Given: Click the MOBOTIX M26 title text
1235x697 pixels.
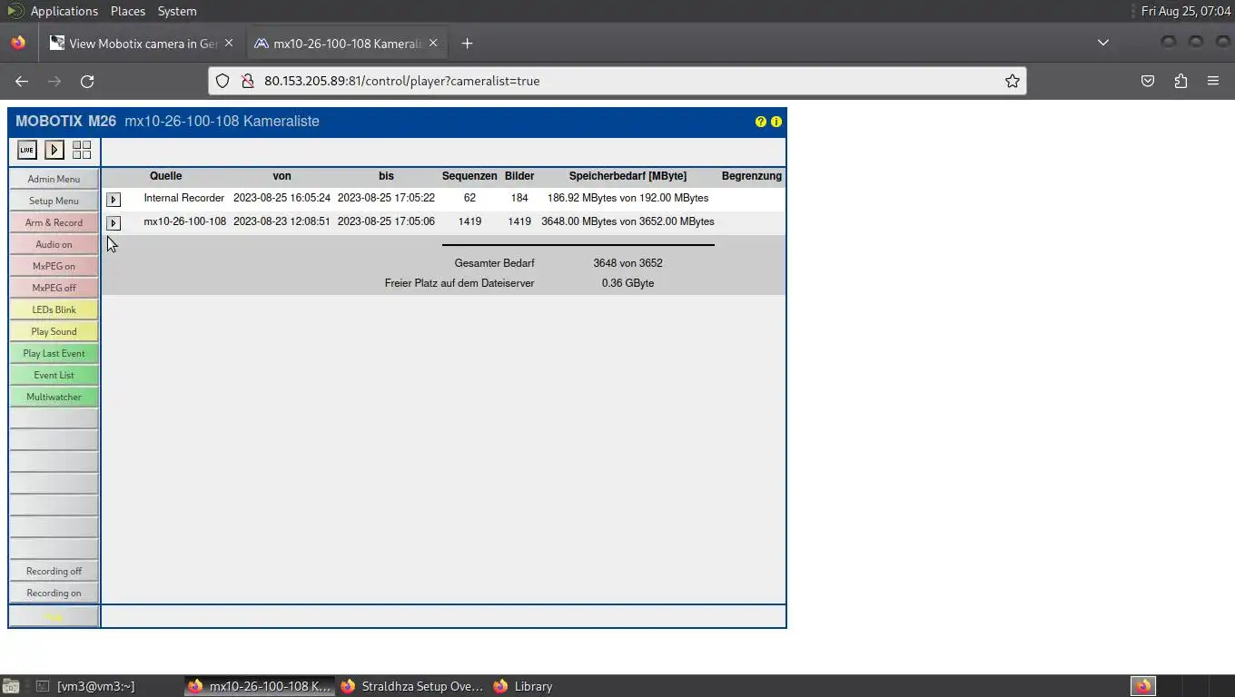Looking at the screenshot, I should click(x=65, y=122).
